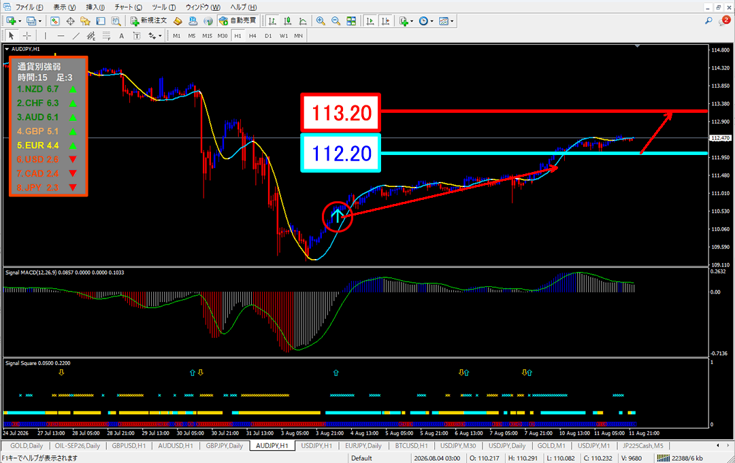Click the chart templates icon
The height and width of the screenshot is (463, 735).
pyautogui.click(x=444, y=21)
